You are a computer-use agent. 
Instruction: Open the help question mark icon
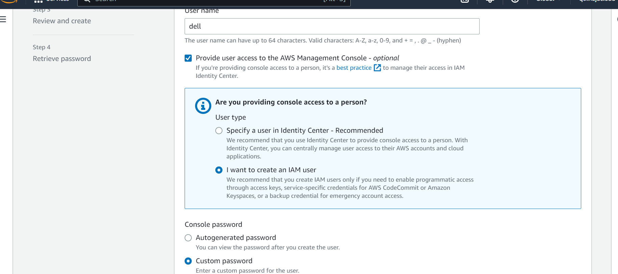(x=515, y=1)
